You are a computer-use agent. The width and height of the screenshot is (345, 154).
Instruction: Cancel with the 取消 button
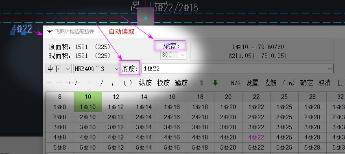[324, 83]
